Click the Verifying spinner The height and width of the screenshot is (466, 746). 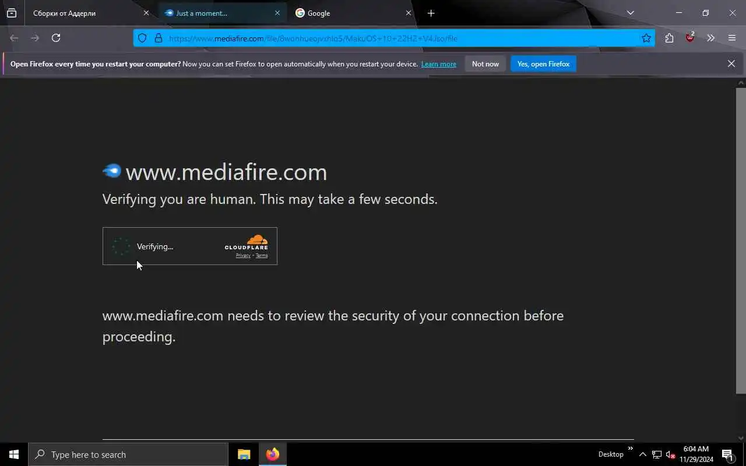point(121,246)
